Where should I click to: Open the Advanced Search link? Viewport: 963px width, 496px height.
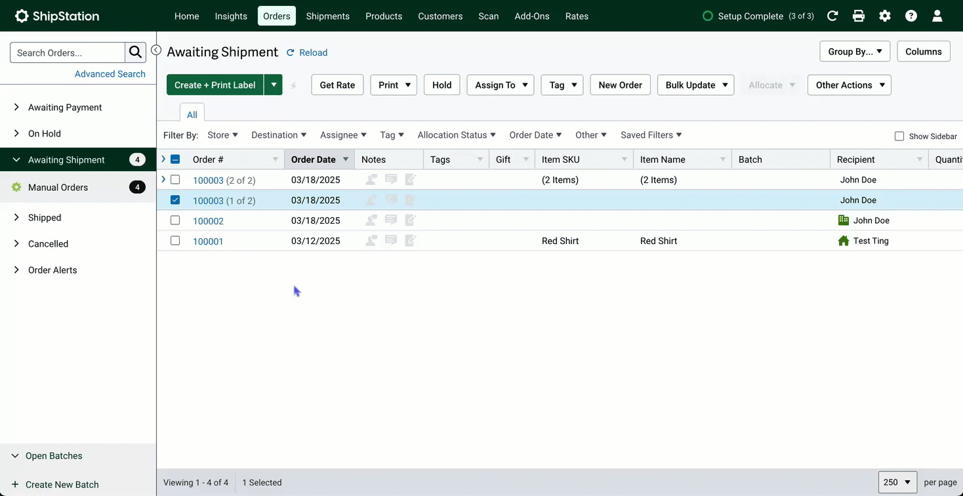(110, 73)
